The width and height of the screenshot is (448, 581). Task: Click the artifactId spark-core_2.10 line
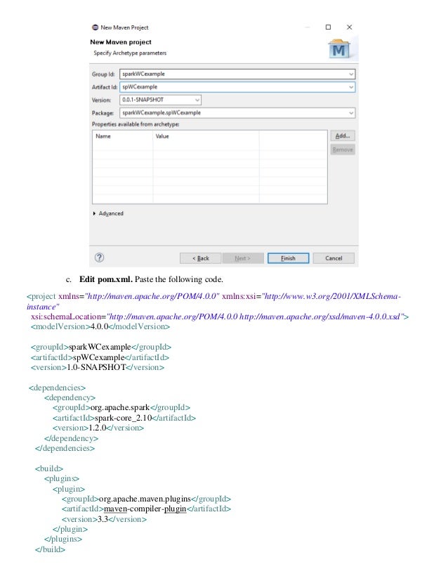pos(124,418)
